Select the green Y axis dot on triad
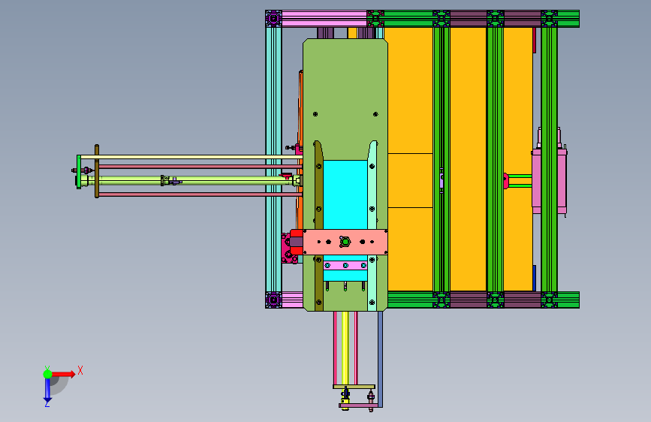This screenshot has height=422, width=651. coord(47,374)
